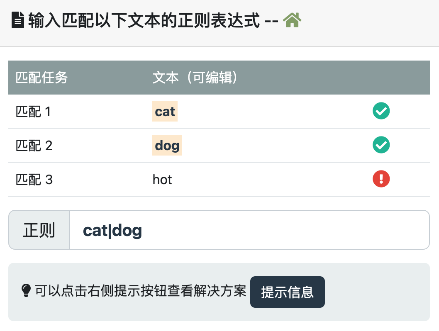Focus the regex input containing cat|dog
The height and width of the screenshot is (331, 439).
tap(249, 230)
